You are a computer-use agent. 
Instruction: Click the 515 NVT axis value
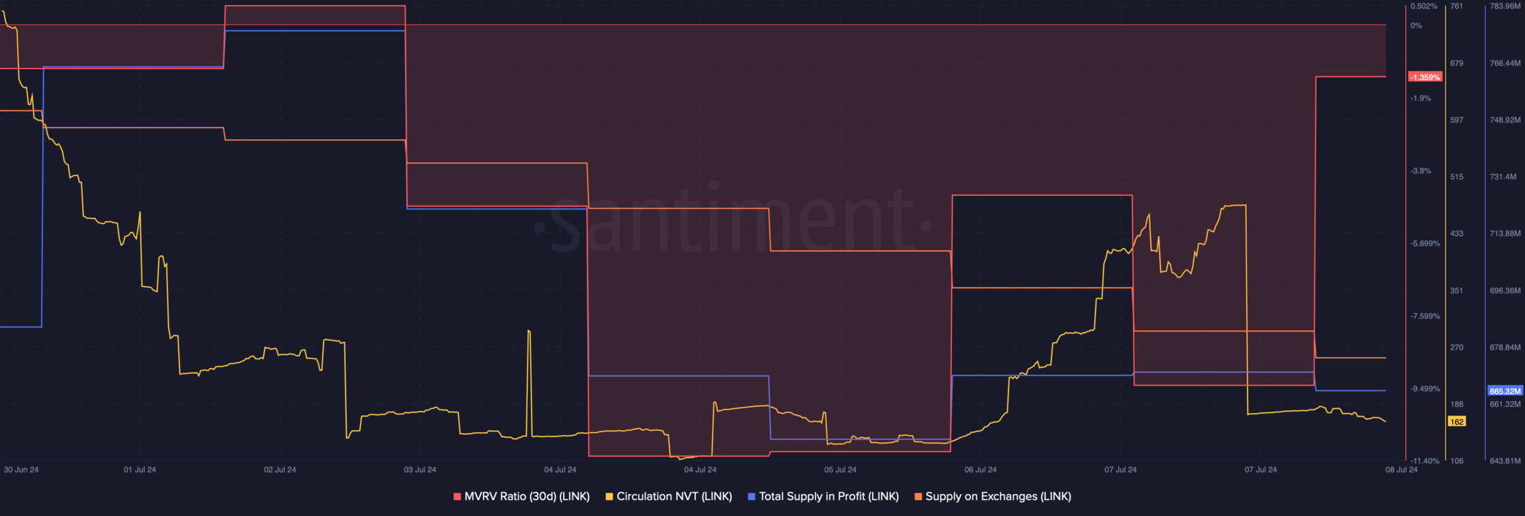click(1456, 177)
